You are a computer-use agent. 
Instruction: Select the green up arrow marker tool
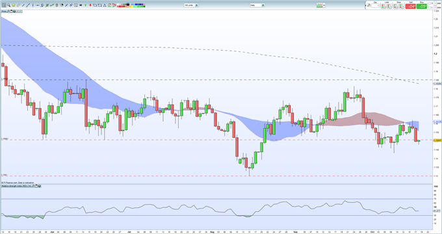(x=85, y=5)
